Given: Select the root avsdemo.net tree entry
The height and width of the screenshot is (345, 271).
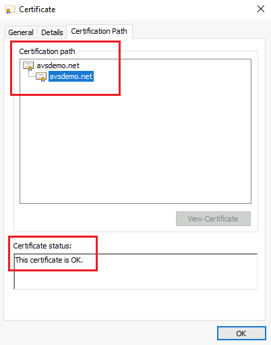Looking at the screenshot, I should point(58,65).
